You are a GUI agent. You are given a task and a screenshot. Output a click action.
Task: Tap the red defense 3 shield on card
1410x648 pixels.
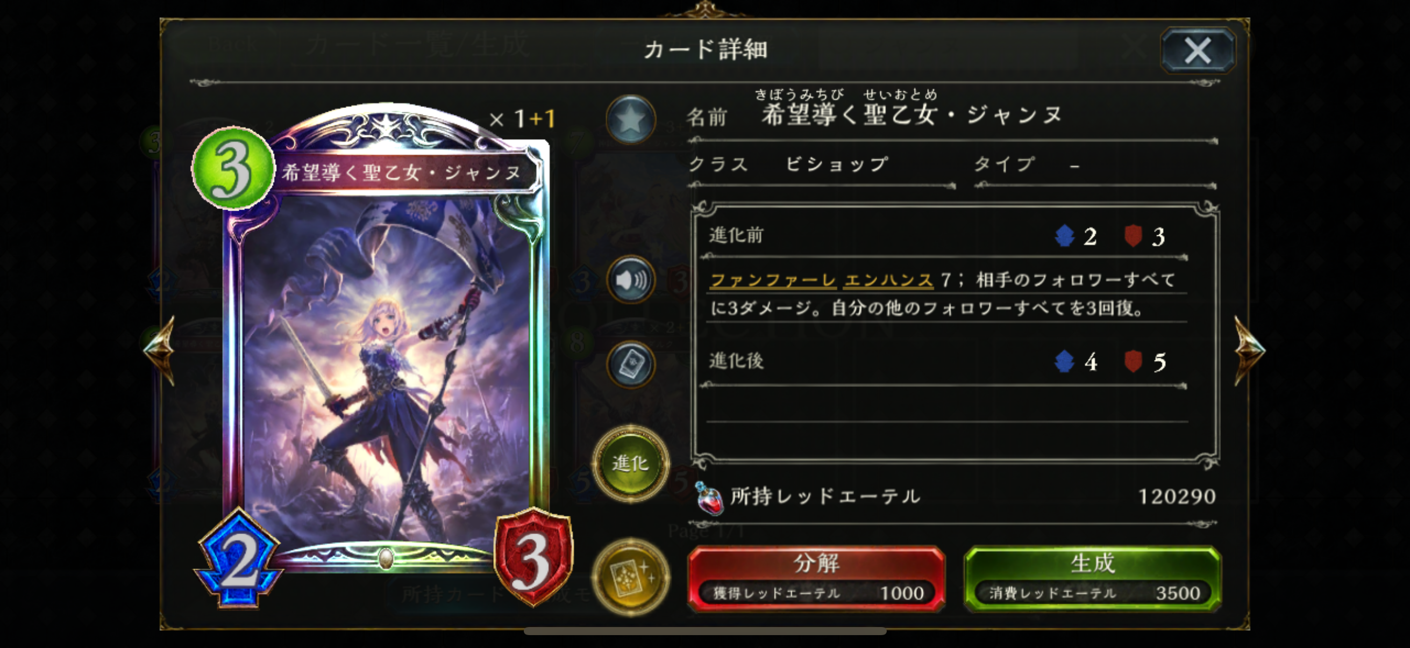click(x=533, y=558)
